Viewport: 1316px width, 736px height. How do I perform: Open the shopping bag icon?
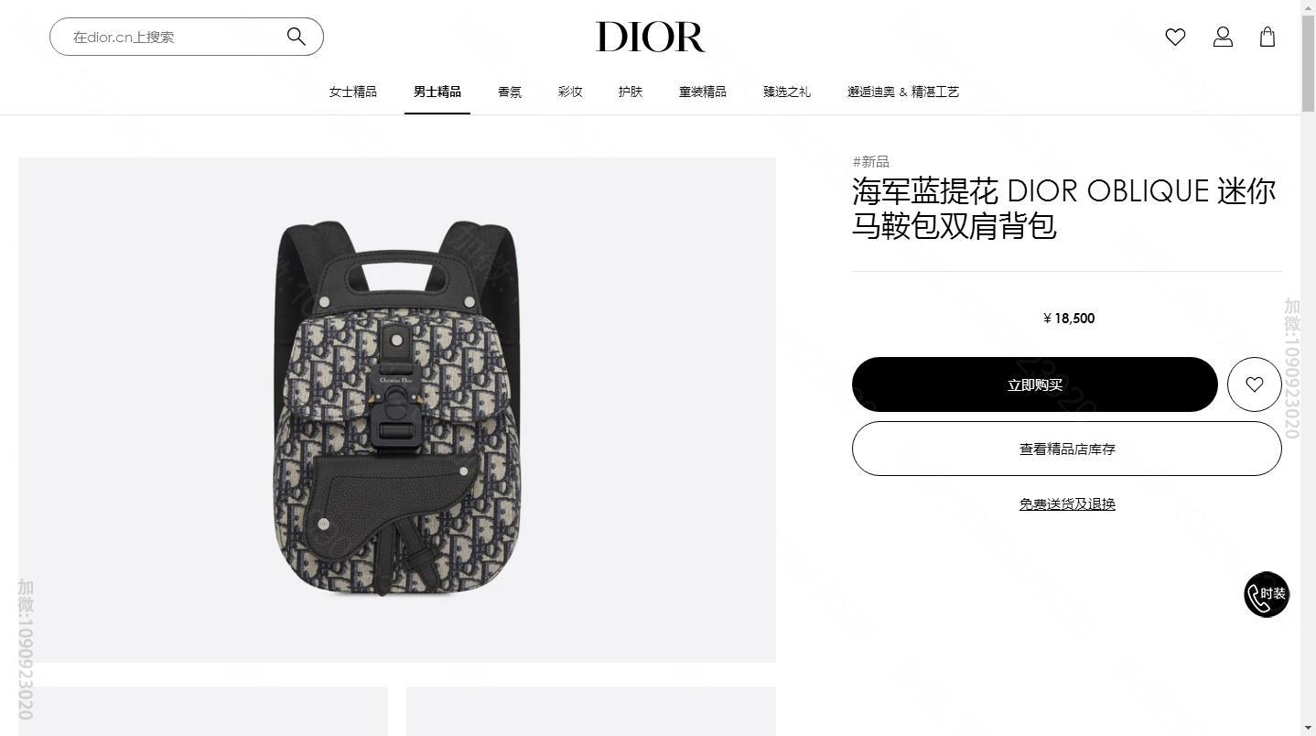tap(1267, 37)
